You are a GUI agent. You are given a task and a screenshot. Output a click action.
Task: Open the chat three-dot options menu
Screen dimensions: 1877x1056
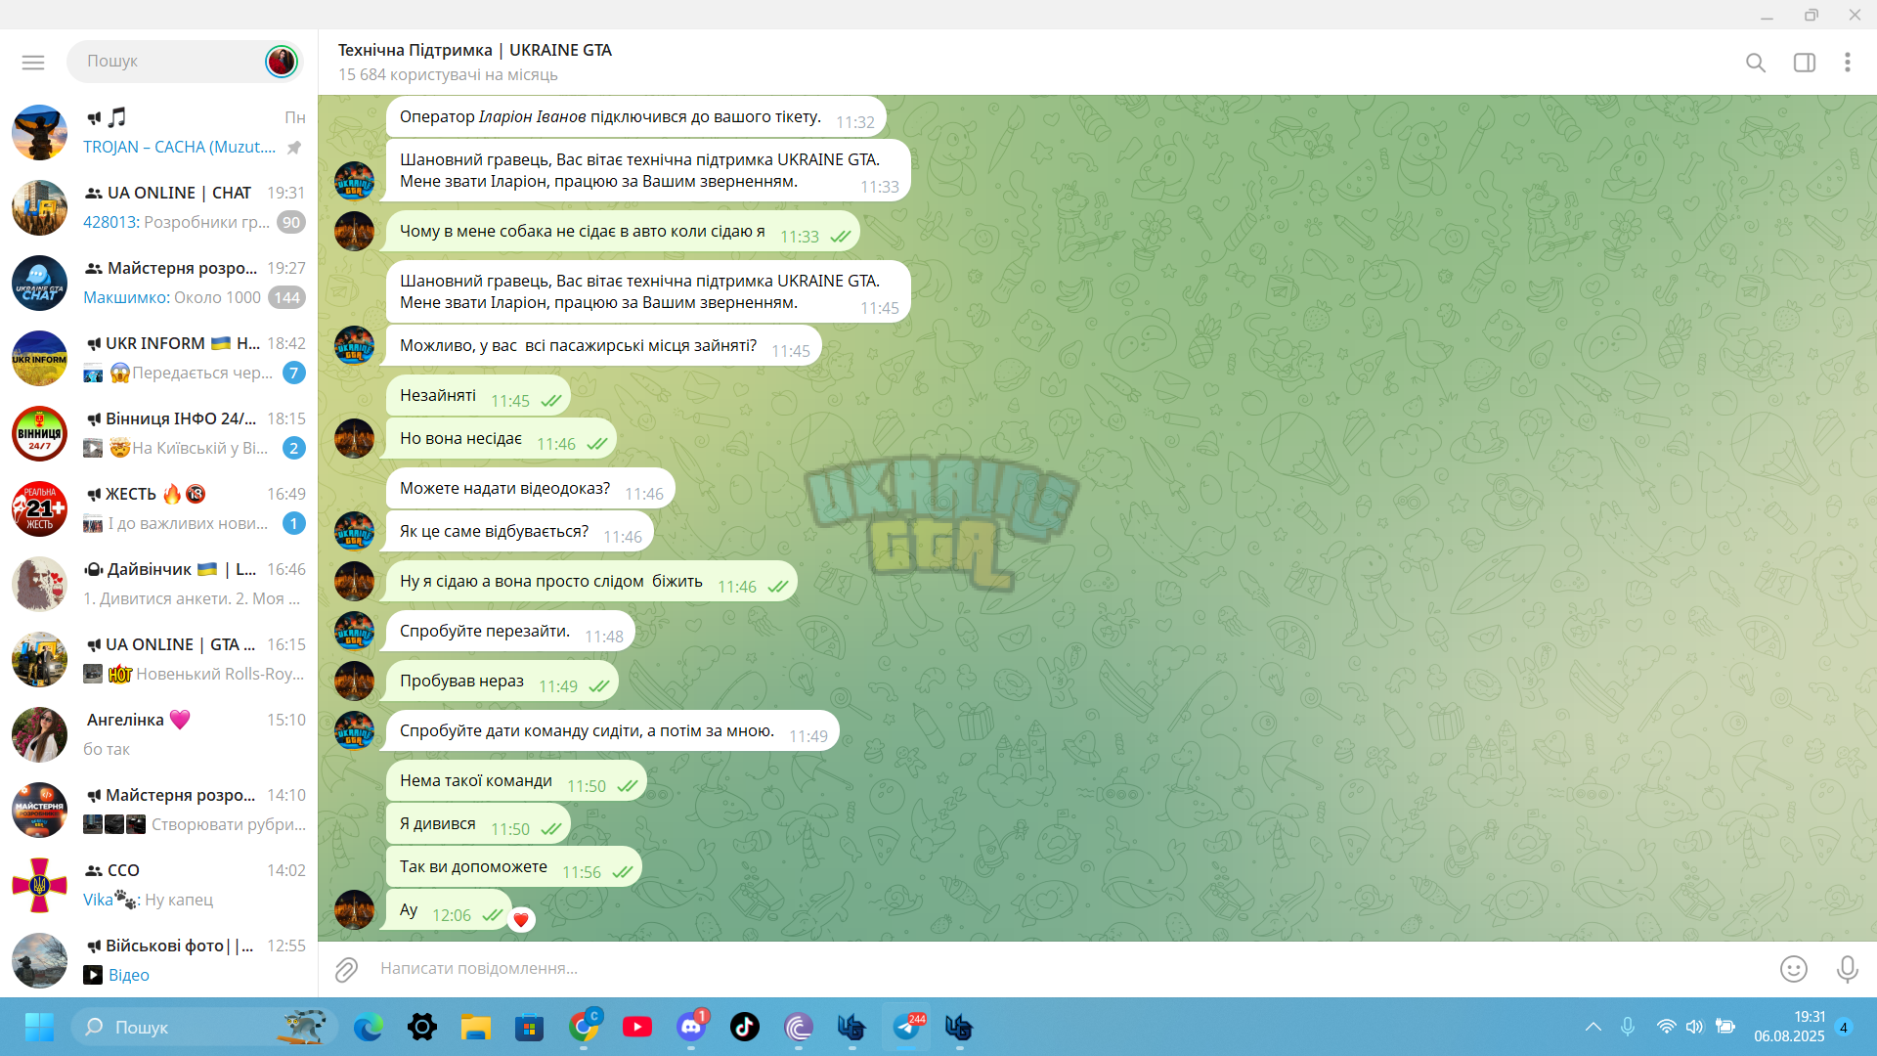1848,63
